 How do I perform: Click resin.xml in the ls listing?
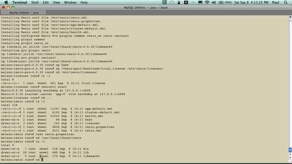pos(93,131)
